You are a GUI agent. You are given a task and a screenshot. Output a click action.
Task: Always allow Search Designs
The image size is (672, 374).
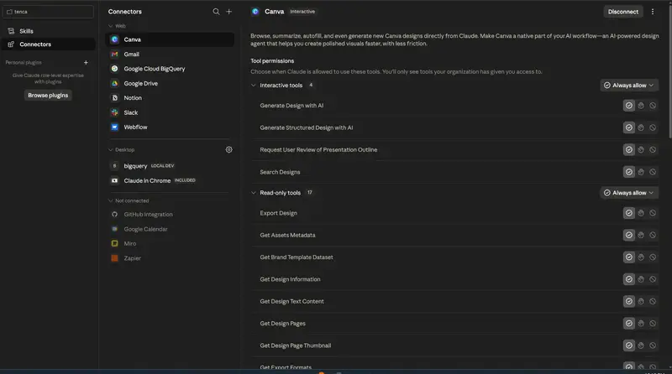628,172
